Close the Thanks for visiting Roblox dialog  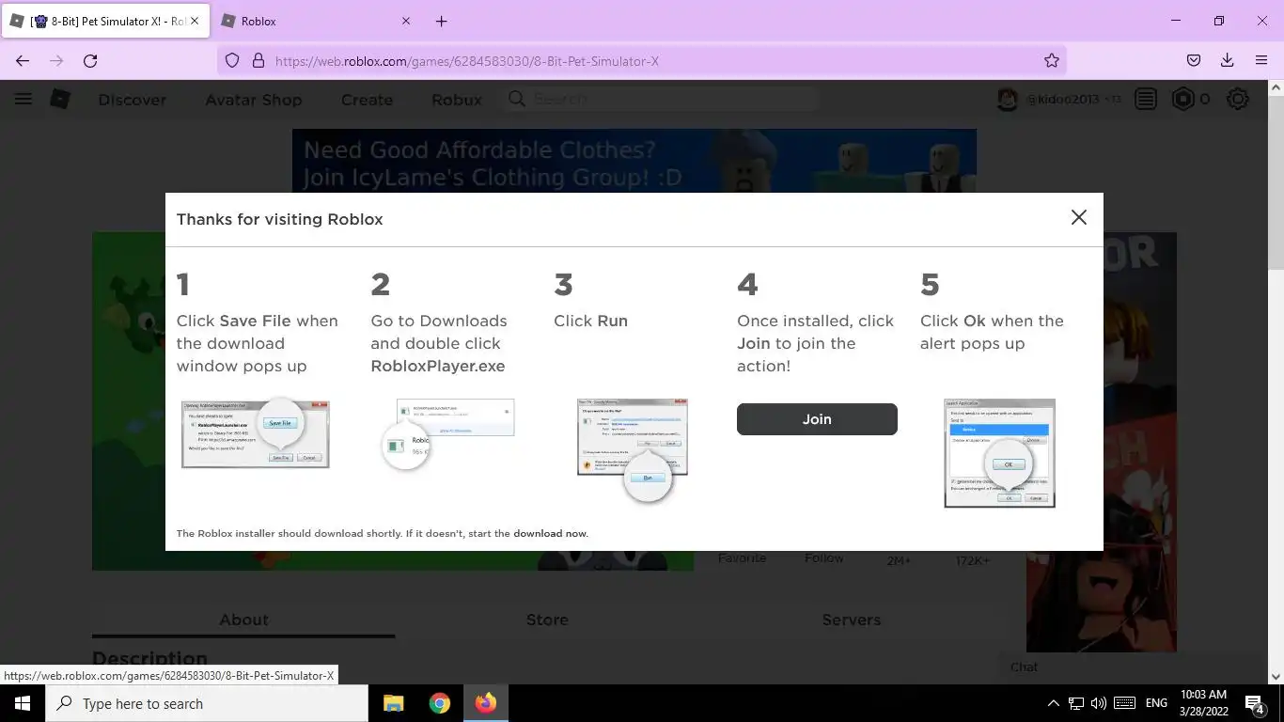click(1078, 217)
